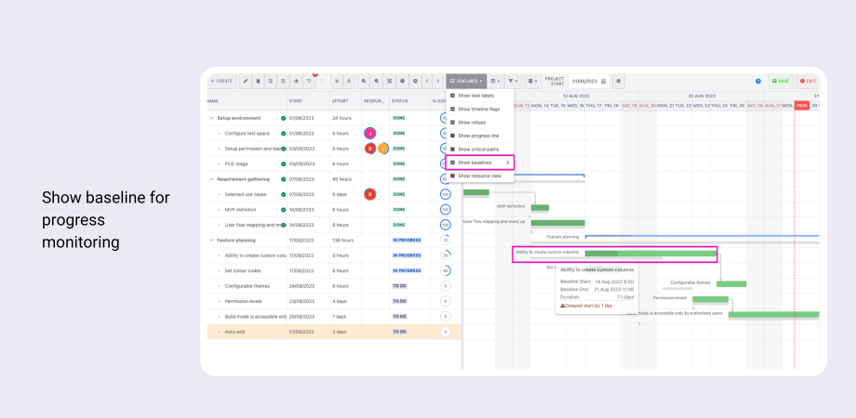Image resolution: width=856 pixels, height=418 pixels.
Task: Click the red Exit button
Action: pos(808,81)
